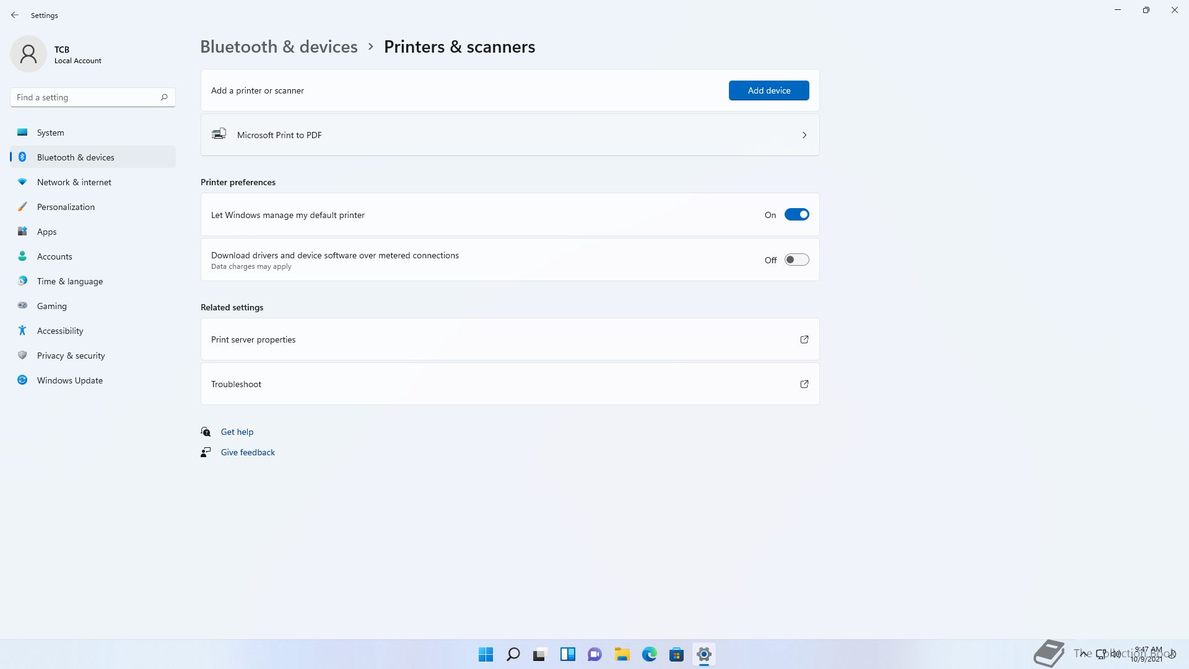1189x669 pixels.
Task: Click the 'Data charges may apply' note
Action: point(251,267)
